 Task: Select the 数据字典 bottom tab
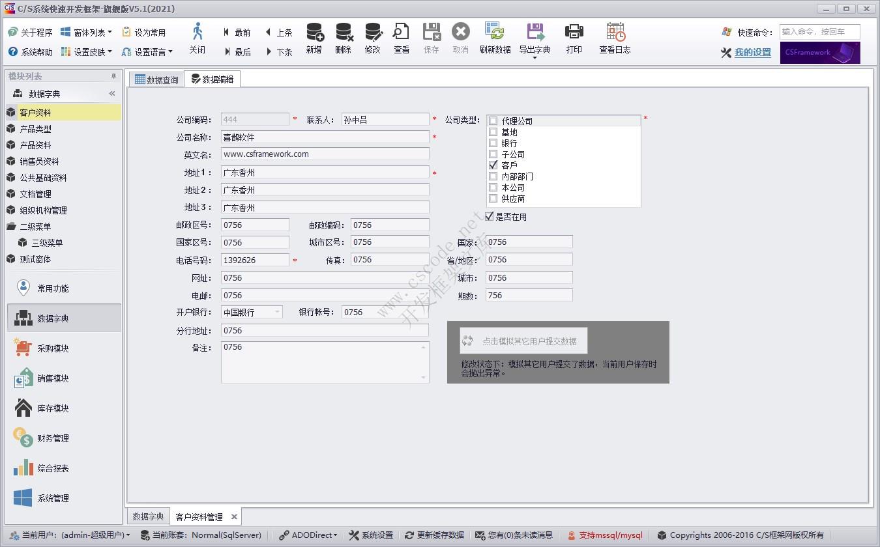coord(148,516)
